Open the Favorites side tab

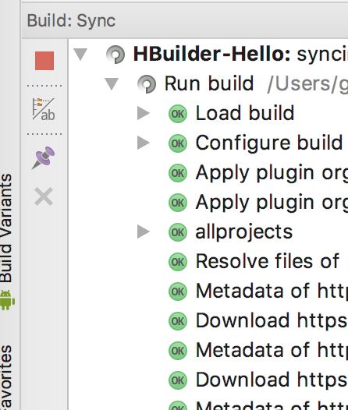click(6, 377)
